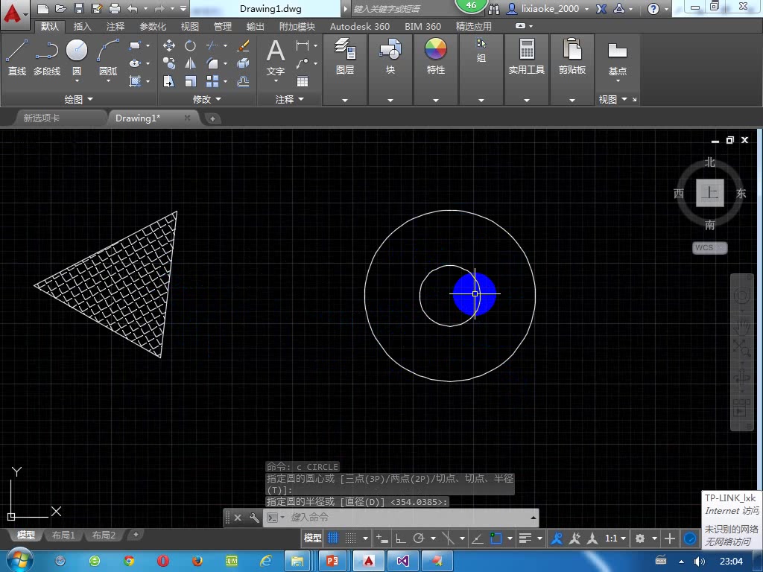
Task: Select the Mirror tool in the modify panel
Action: coord(189,63)
